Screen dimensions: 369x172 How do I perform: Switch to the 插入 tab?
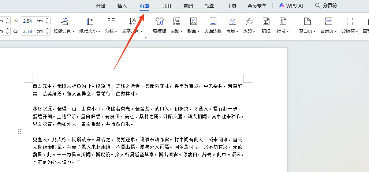click(x=122, y=6)
